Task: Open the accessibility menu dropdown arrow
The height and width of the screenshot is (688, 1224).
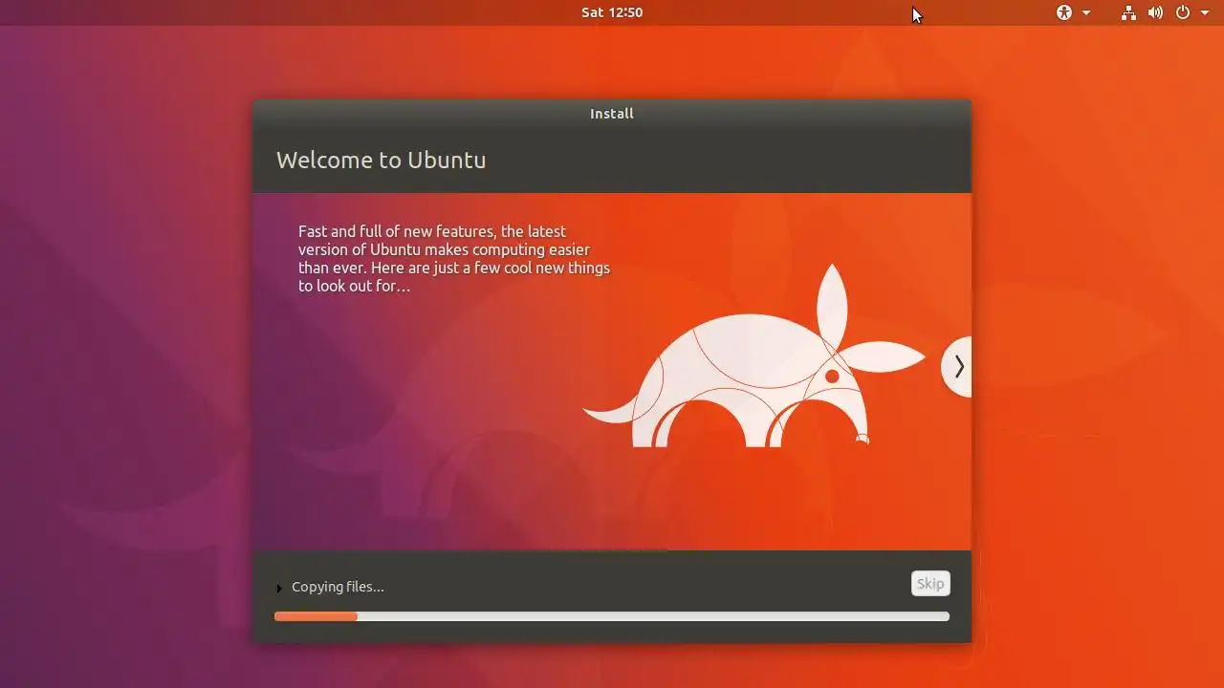Action: coord(1086,13)
